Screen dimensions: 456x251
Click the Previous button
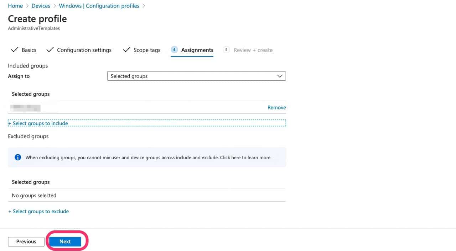coord(26,241)
